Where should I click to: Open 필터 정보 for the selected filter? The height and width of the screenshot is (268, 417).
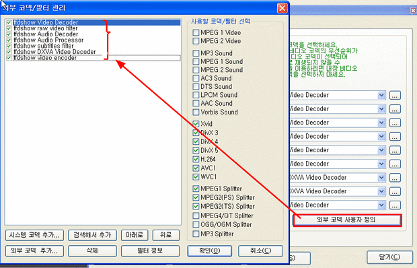(x=150, y=251)
